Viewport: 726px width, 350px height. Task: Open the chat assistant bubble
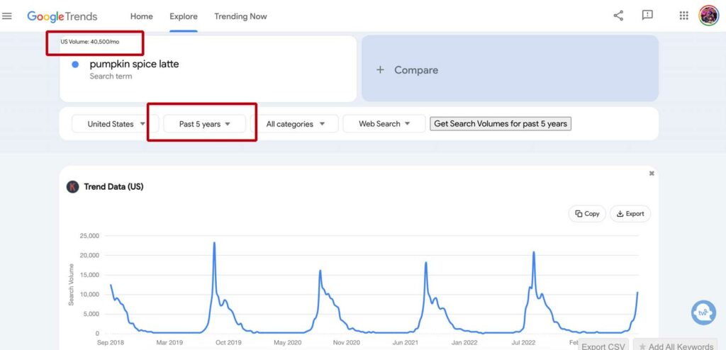tap(703, 312)
